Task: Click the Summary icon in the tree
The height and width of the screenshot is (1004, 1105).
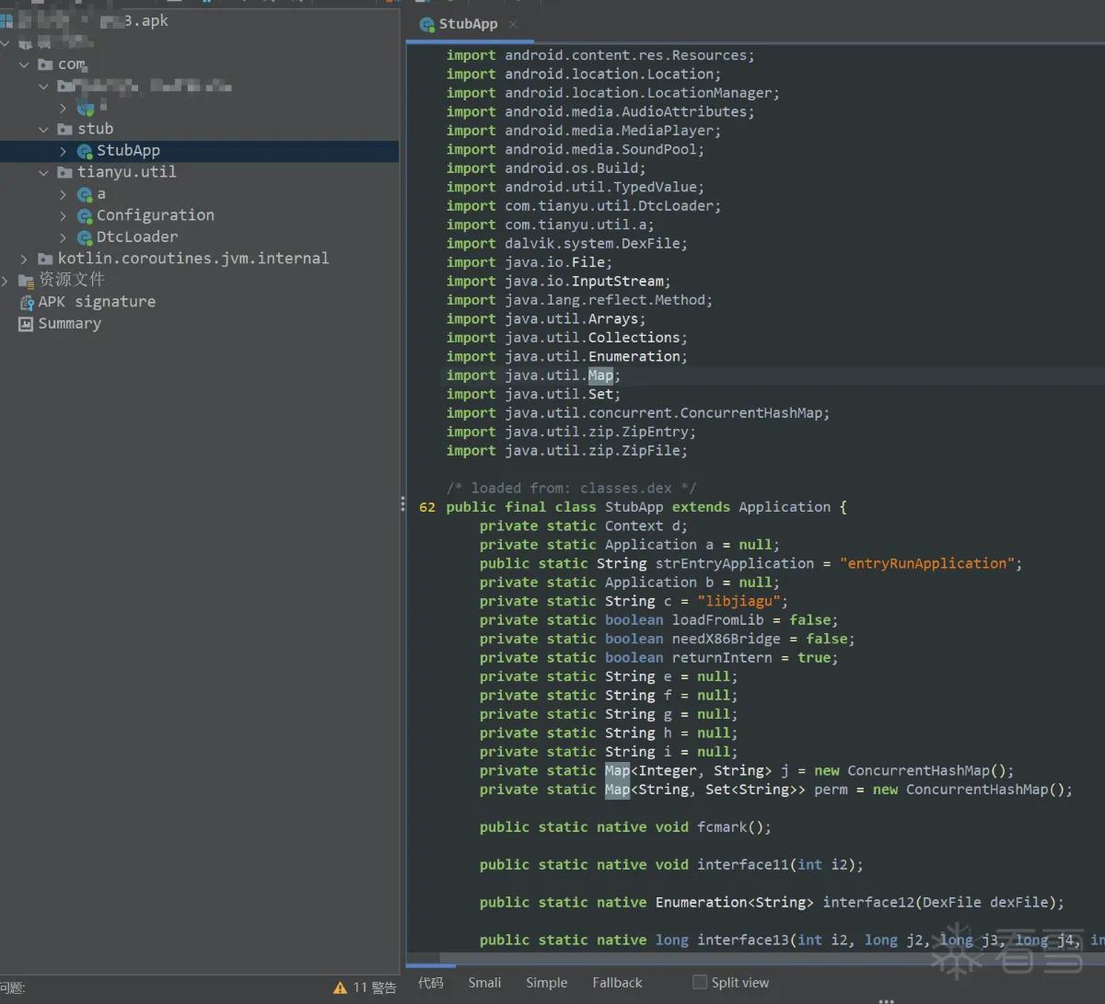Action: point(26,324)
